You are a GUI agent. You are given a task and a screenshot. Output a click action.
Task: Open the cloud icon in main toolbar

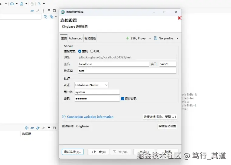point(12,4)
